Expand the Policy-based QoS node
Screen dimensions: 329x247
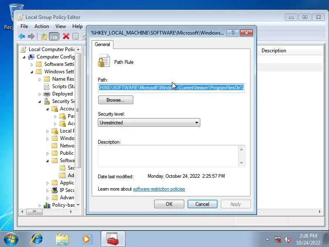tap(39, 205)
